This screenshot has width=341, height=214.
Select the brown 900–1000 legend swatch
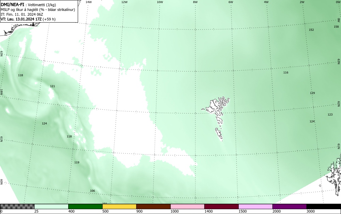[x=153, y=206]
